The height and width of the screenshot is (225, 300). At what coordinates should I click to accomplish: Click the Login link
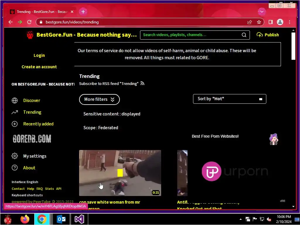(39, 55)
